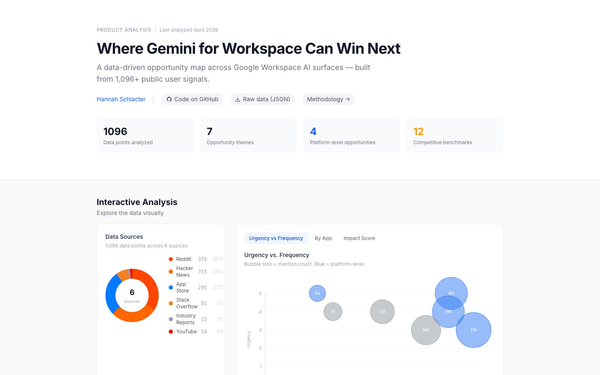The width and height of the screenshot is (600, 375).
Task: Click the 1096 Data points analyzed card
Action: tap(145, 135)
